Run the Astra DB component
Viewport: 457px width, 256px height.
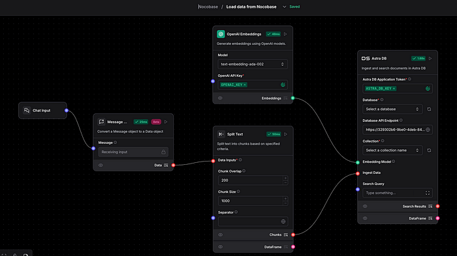tap(430, 59)
